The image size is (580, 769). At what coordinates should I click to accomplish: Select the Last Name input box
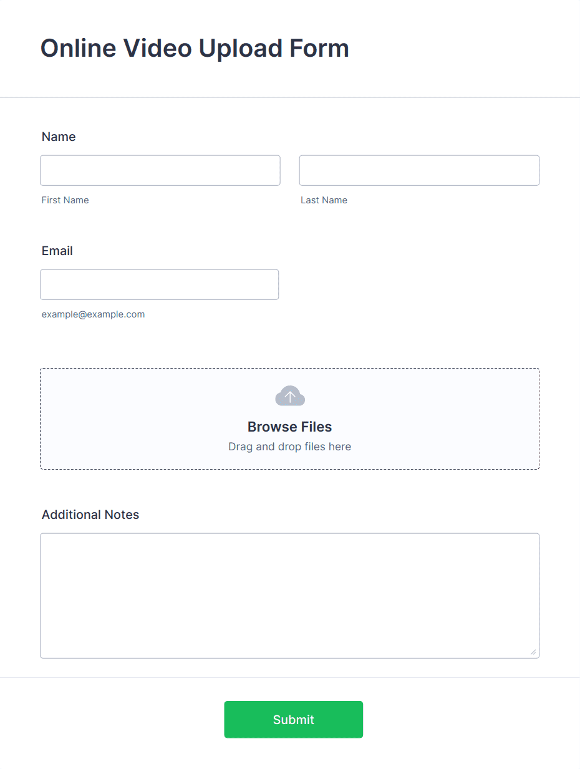[x=418, y=170]
